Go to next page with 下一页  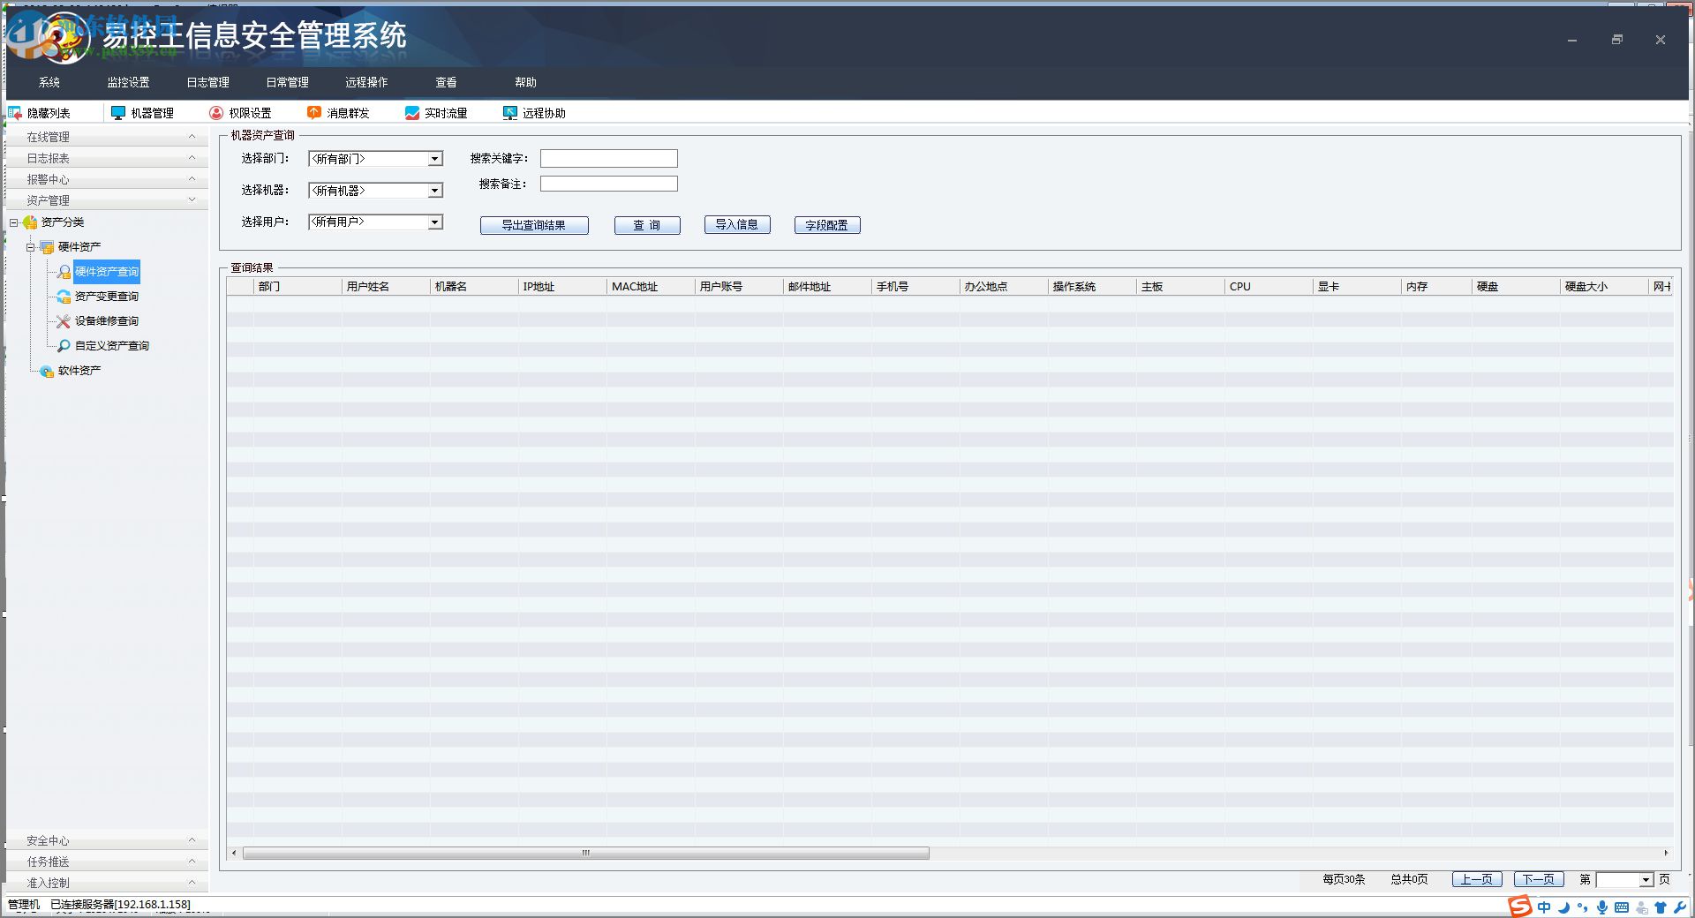[1539, 879]
